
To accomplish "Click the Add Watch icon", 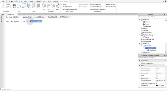I will 58,5.
